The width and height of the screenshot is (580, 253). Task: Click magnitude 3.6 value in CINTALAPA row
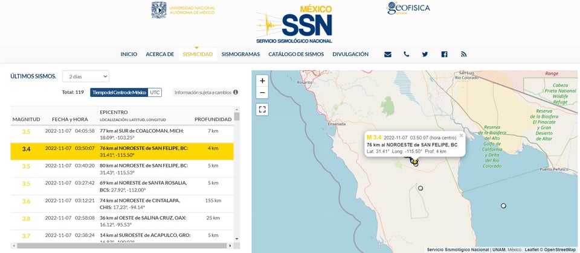click(x=26, y=201)
